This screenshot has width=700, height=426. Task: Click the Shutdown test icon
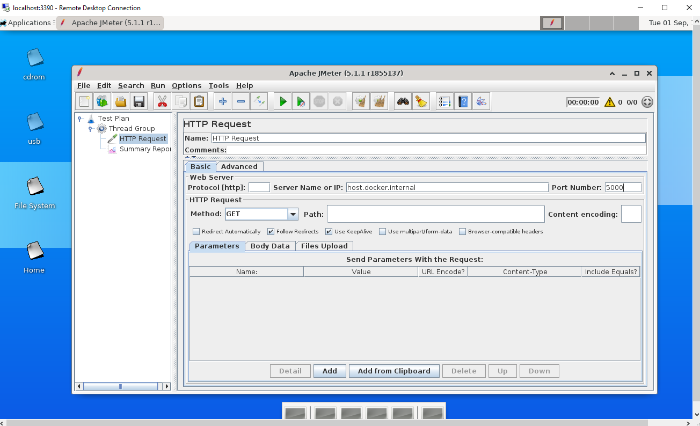[338, 101]
